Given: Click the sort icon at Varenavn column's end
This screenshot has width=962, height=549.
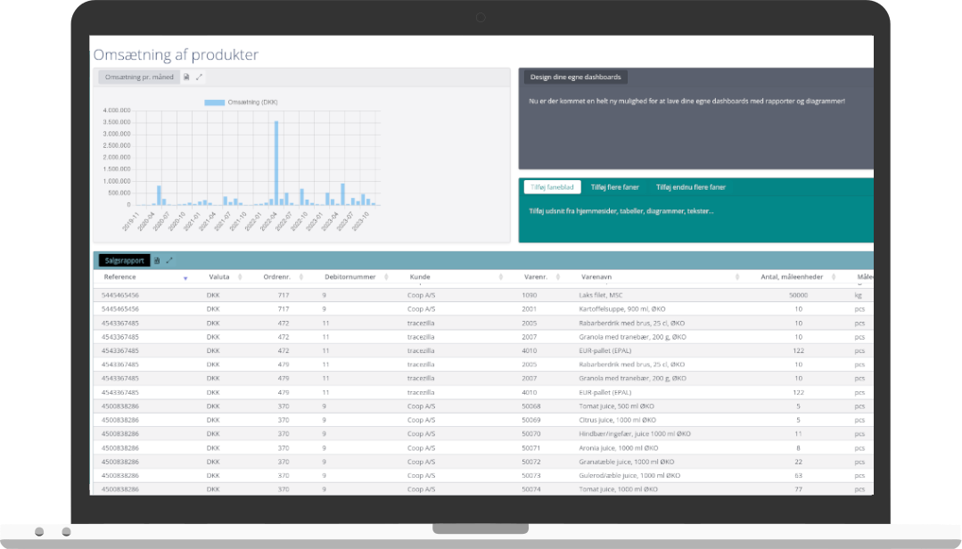Looking at the screenshot, I should click(736, 277).
